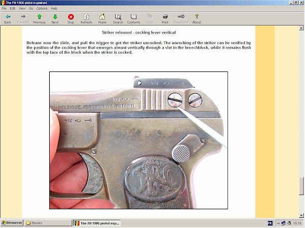305x228 pixels.
Task: Refresh the current page
Action: coord(86,19)
